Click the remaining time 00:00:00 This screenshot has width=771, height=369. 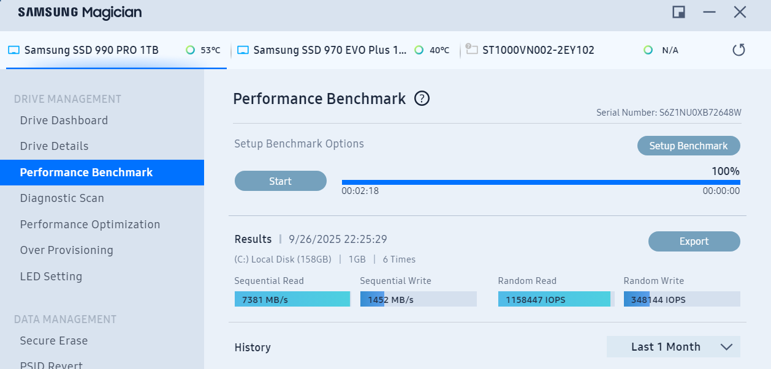[x=721, y=191]
